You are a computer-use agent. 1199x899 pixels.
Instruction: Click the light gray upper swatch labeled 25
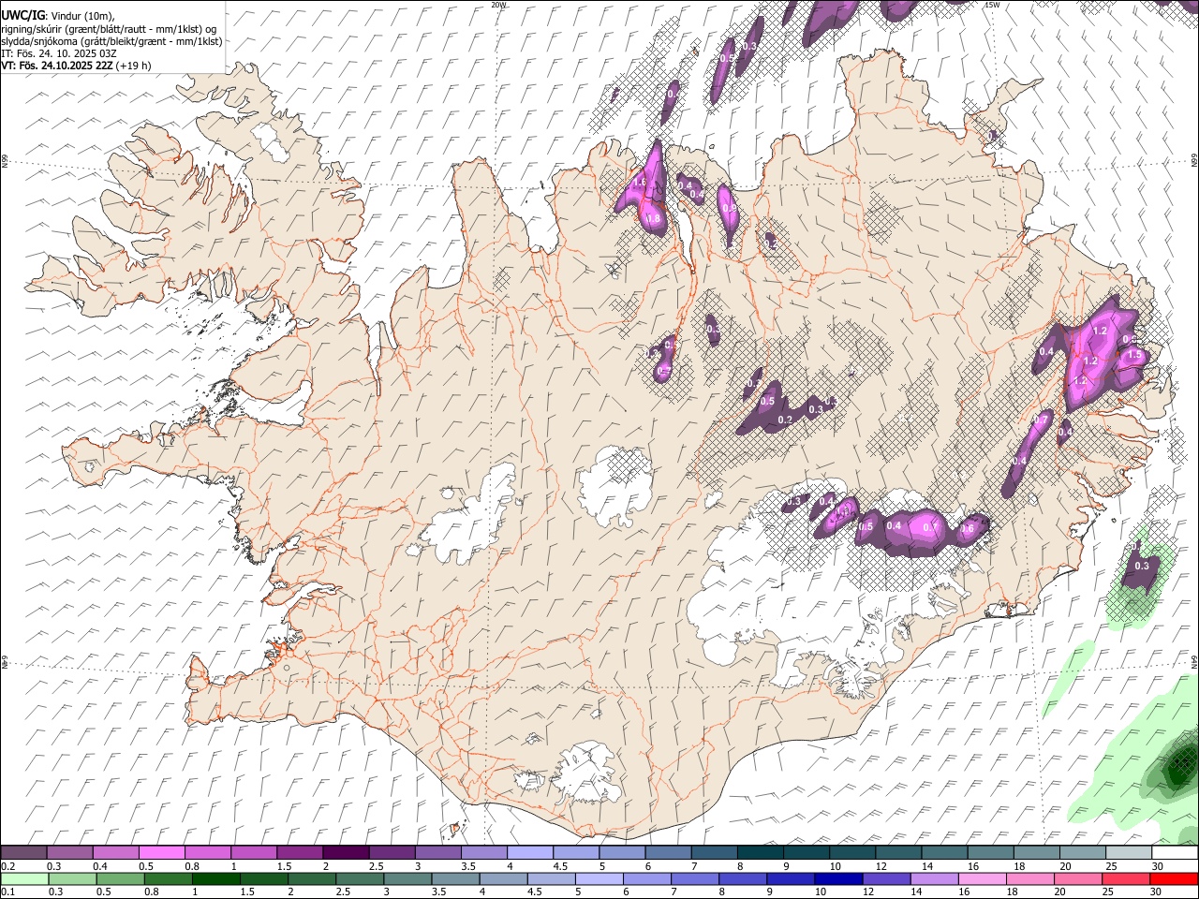point(1128,853)
